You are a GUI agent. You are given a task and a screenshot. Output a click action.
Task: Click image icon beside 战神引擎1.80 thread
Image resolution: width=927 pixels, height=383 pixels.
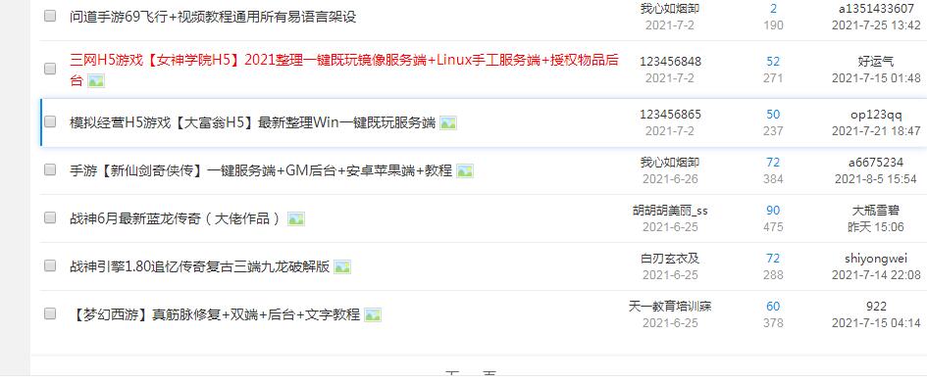coord(342,267)
